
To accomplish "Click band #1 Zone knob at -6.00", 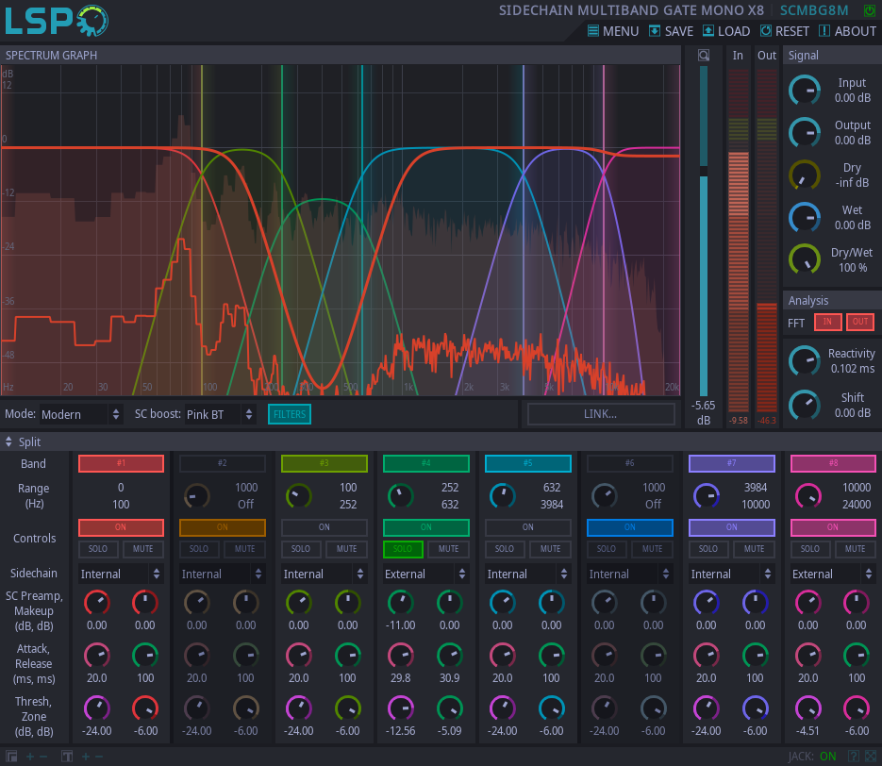I will click(x=145, y=708).
